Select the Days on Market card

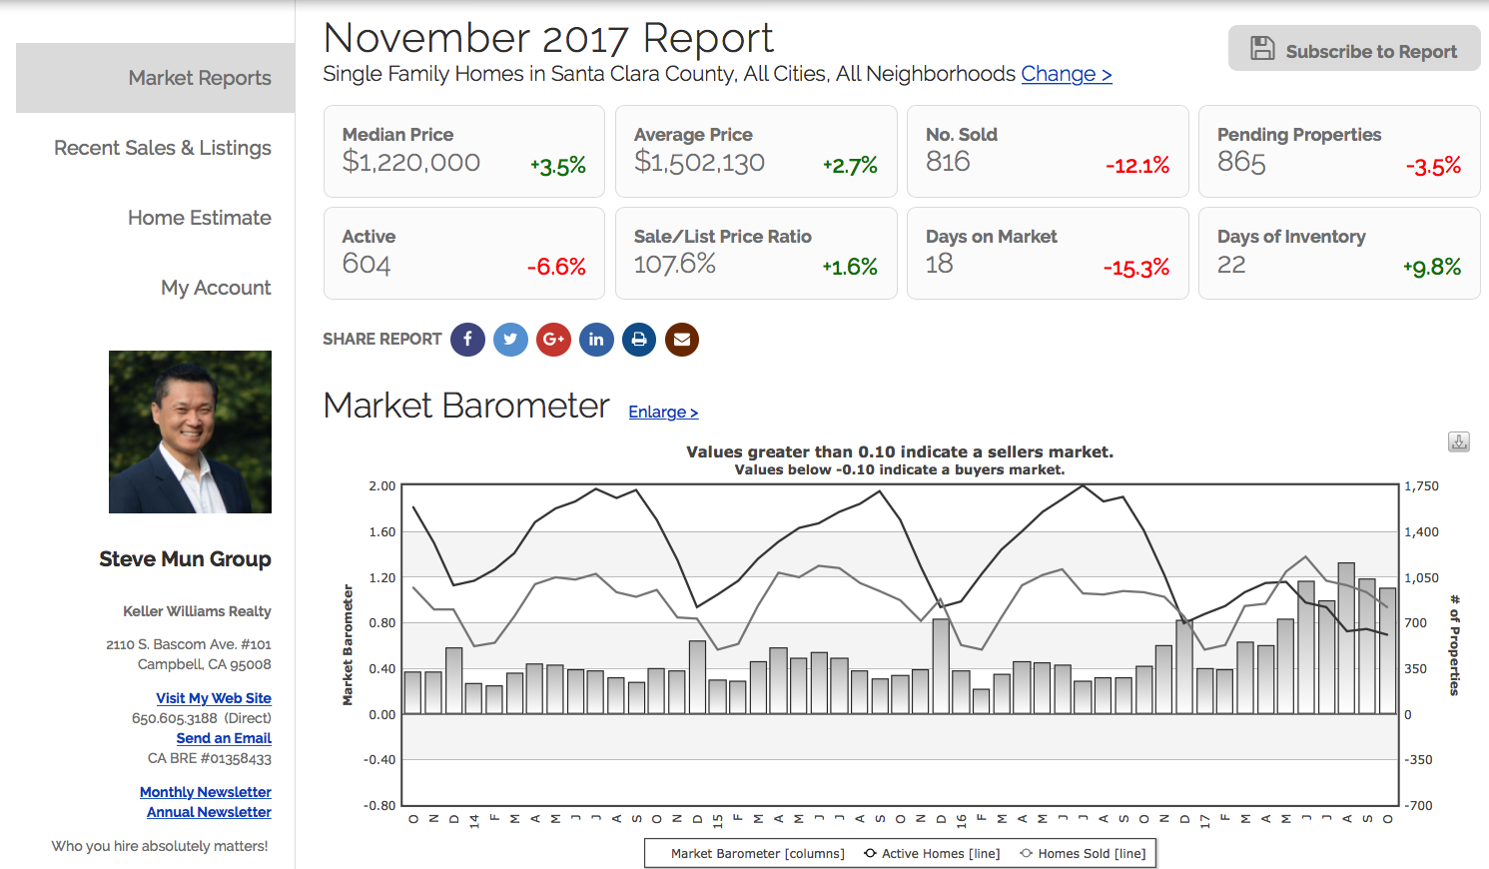click(x=1048, y=253)
